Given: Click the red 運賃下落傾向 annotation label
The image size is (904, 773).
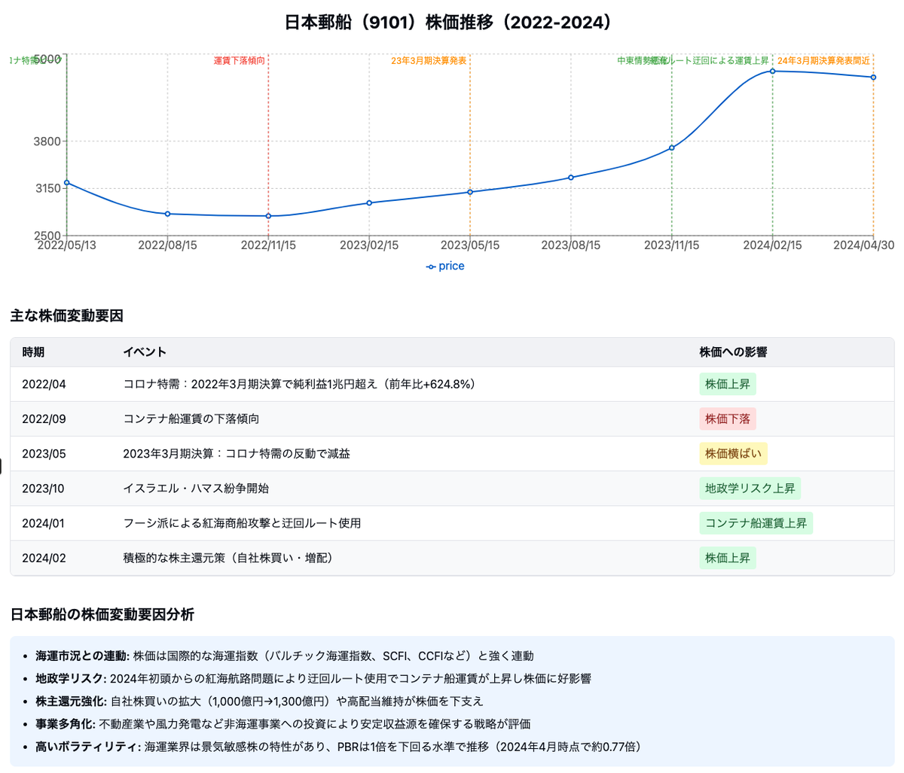Looking at the screenshot, I should point(240,60).
